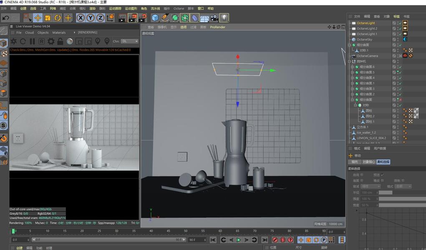The width and height of the screenshot is (426, 250).
Task: Click the light bulb icon
Action: [x=224, y=18]
